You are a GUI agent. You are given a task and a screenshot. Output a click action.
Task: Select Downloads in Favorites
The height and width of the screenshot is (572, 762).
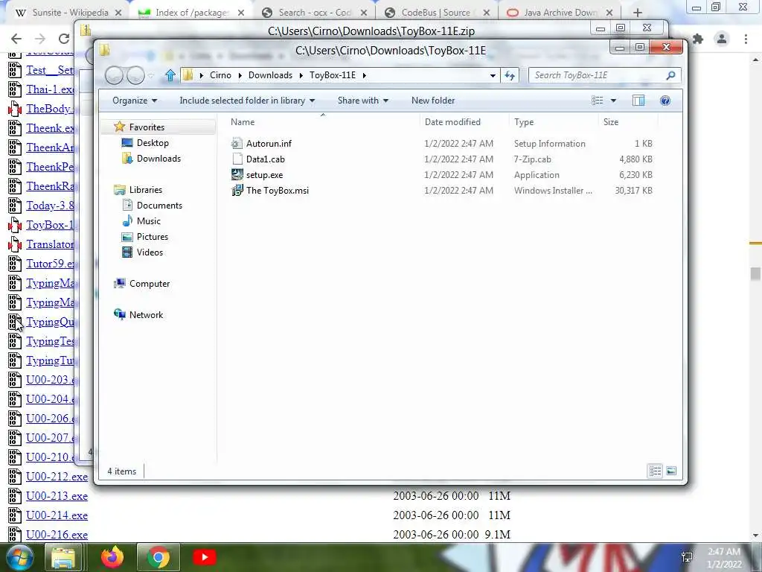[159, 158]
